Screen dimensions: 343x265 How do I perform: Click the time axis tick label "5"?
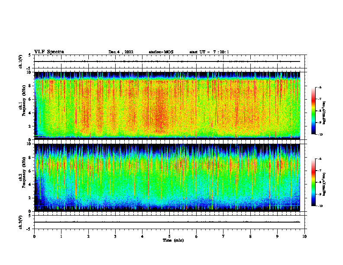169,236
